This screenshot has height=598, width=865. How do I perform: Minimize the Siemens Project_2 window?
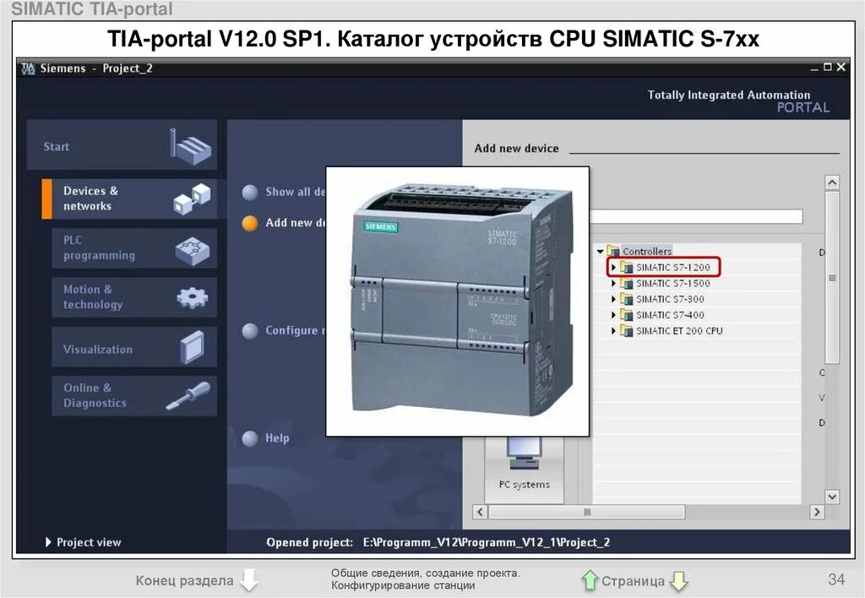tap(814, 68)
